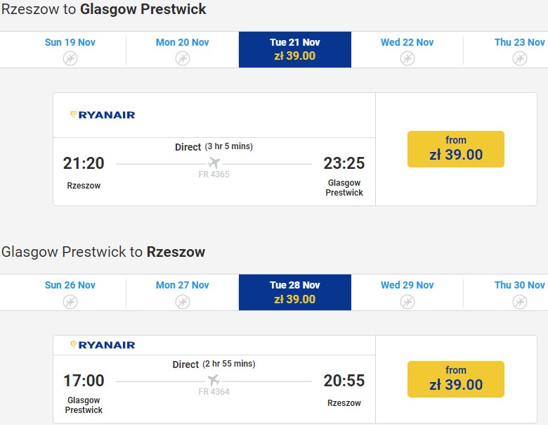Click no-flight icon under Sun 19 Nov
548x425 pixels.
click(70, 58)
